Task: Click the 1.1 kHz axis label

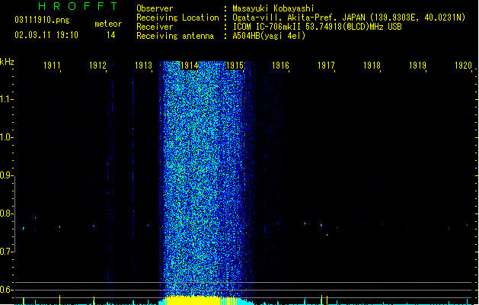Action: click(x=6, y=99)
